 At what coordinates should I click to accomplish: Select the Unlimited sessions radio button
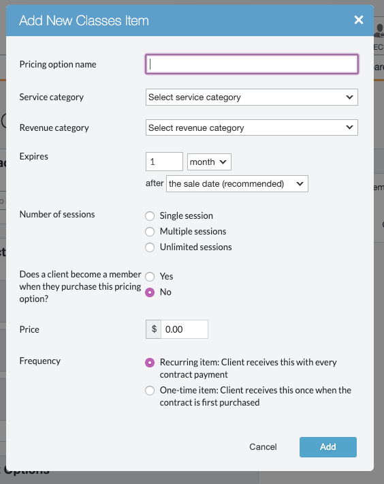(150, 247)
